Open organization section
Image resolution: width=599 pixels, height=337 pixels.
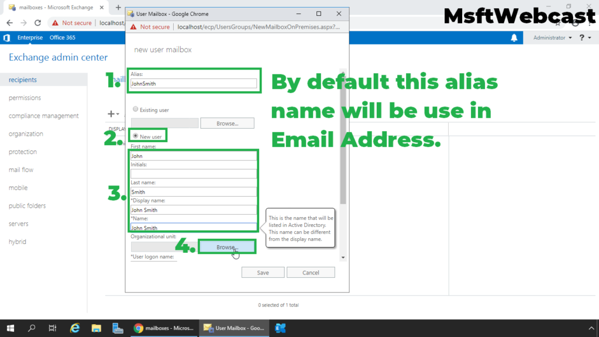26,134
